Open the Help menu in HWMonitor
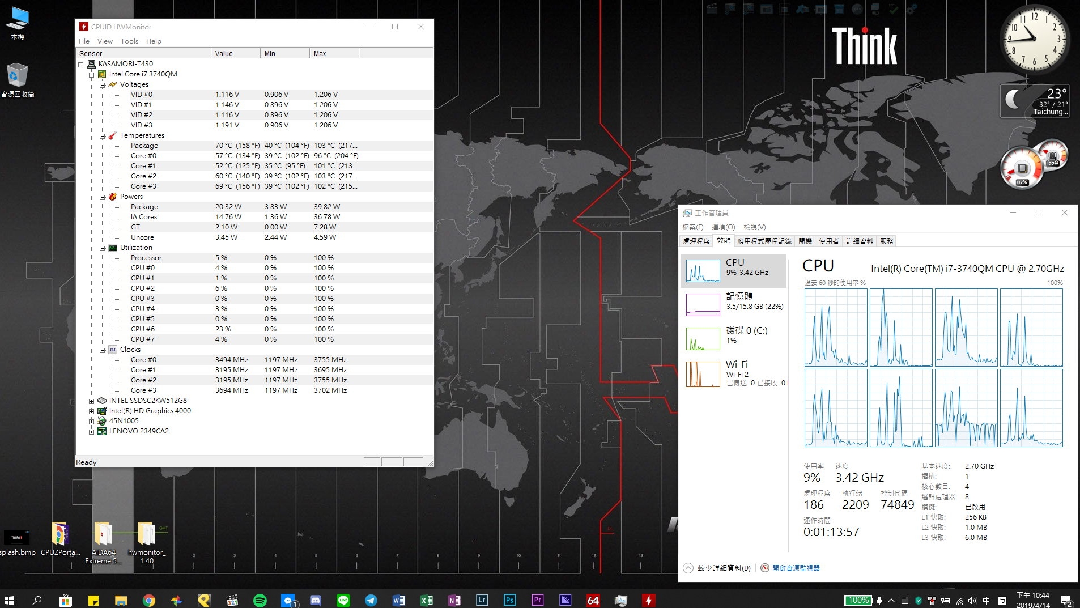The image size is (1080, 608). [154, 41]
